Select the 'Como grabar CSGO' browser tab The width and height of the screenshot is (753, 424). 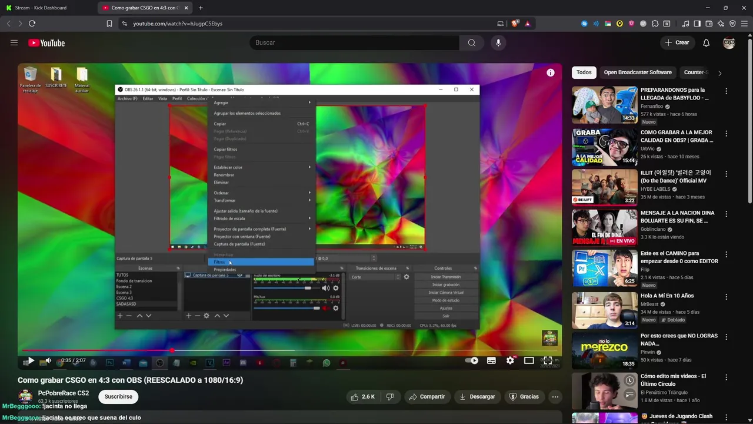(x=145, y=8)
